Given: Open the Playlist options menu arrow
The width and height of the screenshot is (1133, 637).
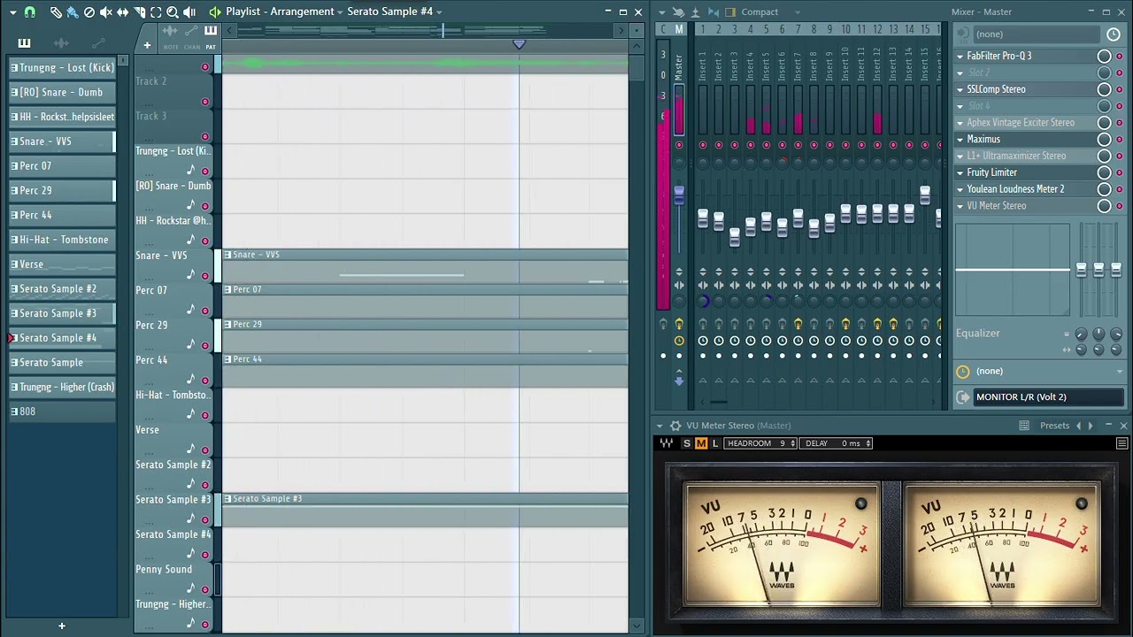Looking at the screenshot, I should coord(13,12).
